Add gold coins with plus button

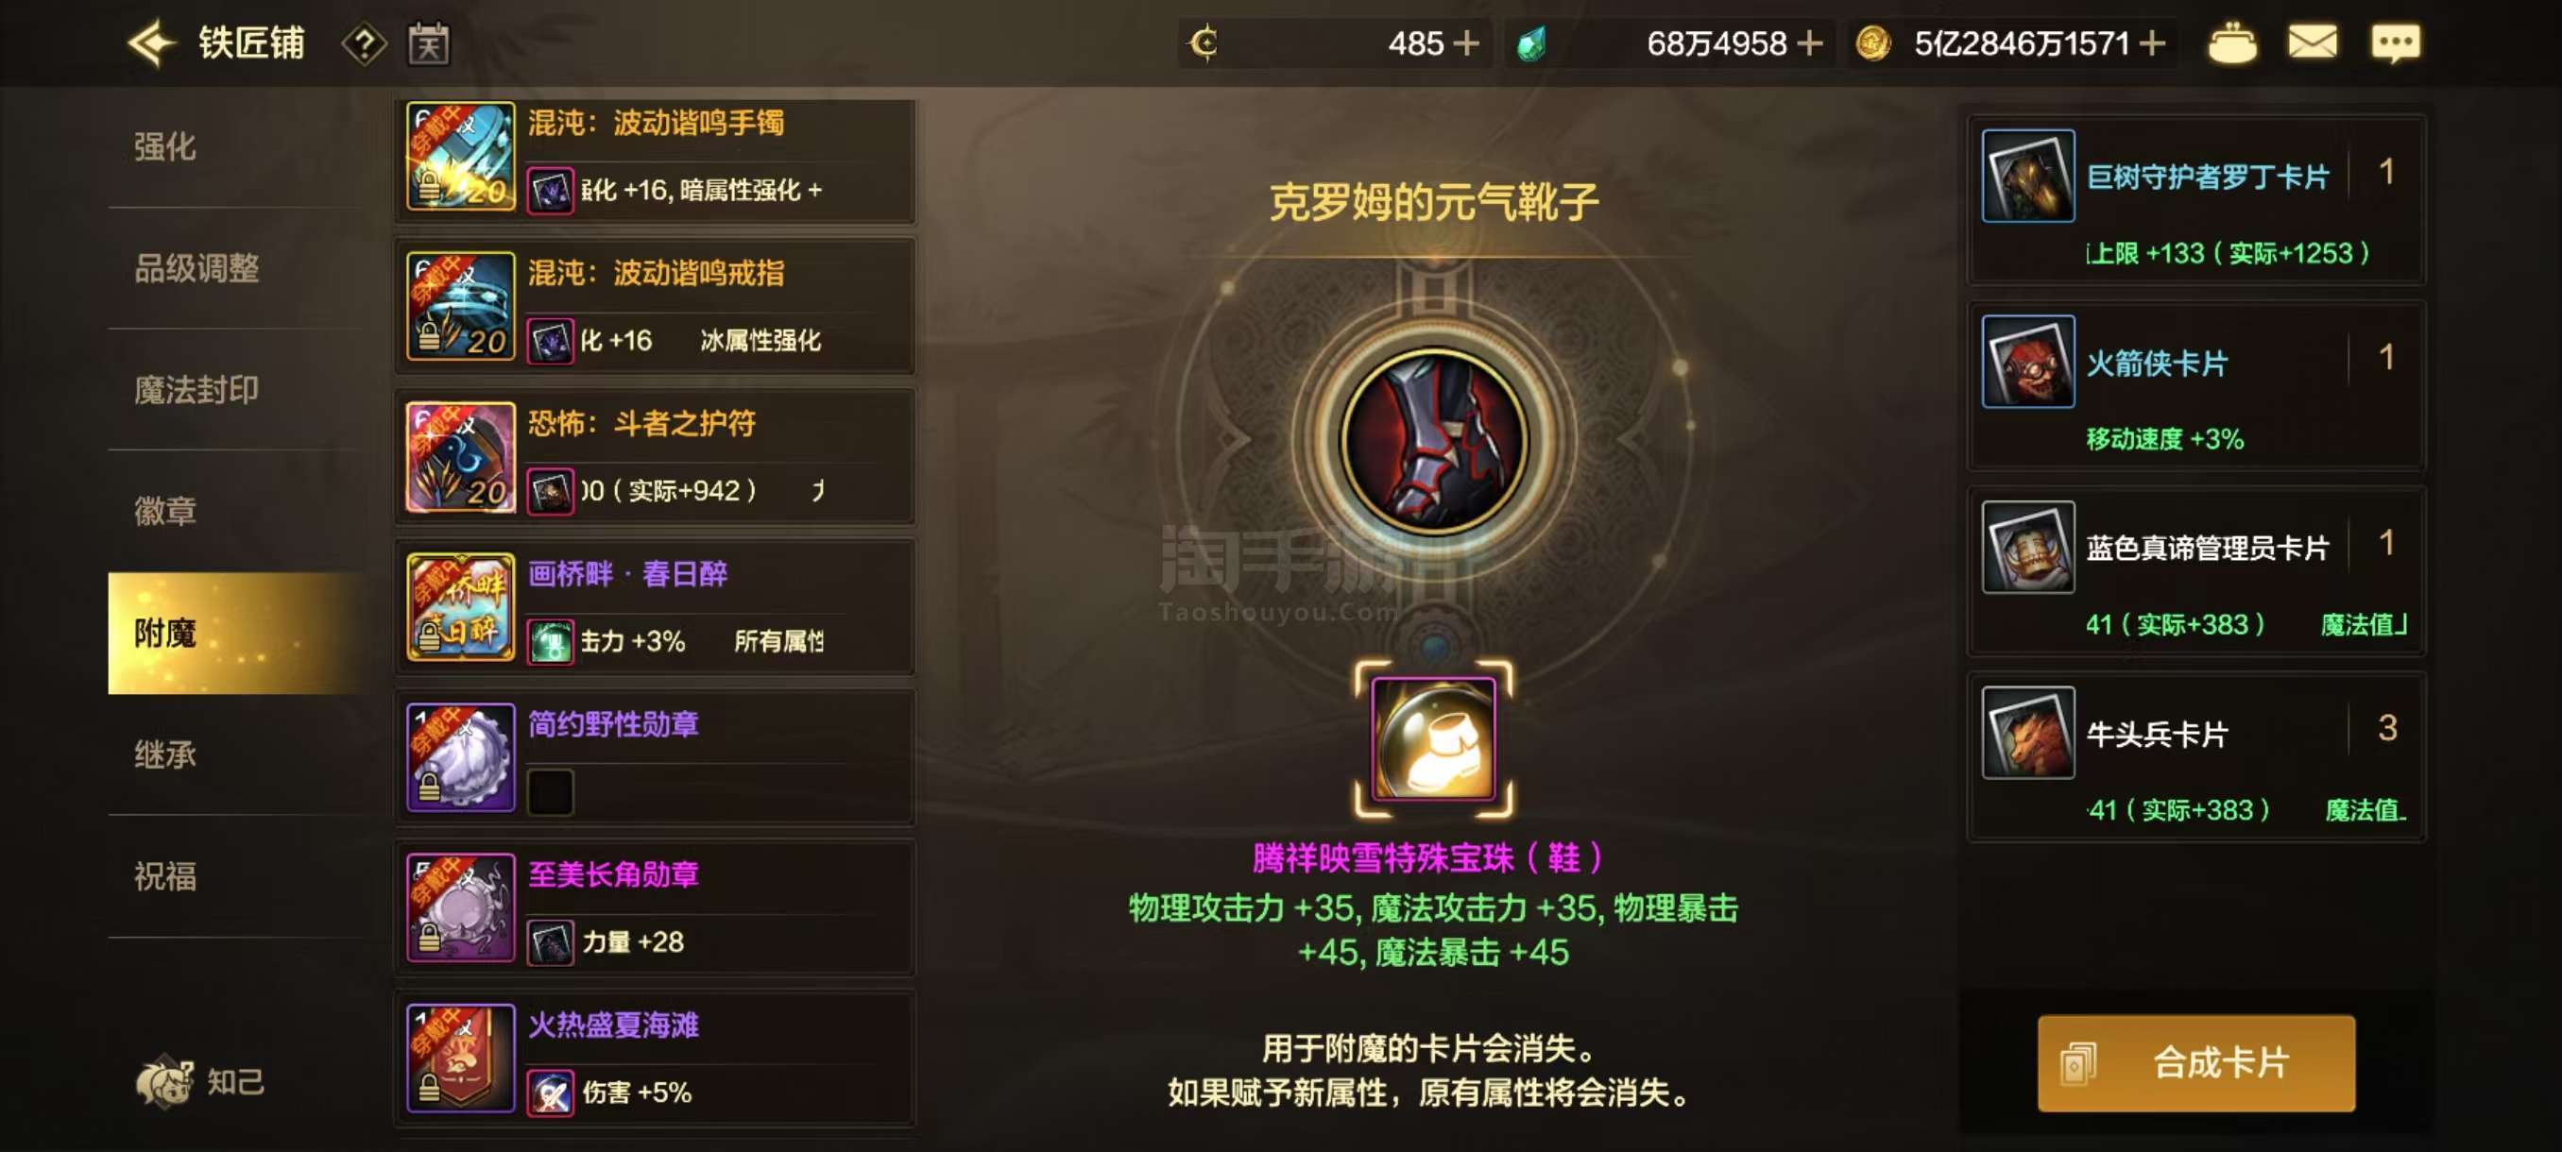pyautogui.click(x=2152, y=43)
